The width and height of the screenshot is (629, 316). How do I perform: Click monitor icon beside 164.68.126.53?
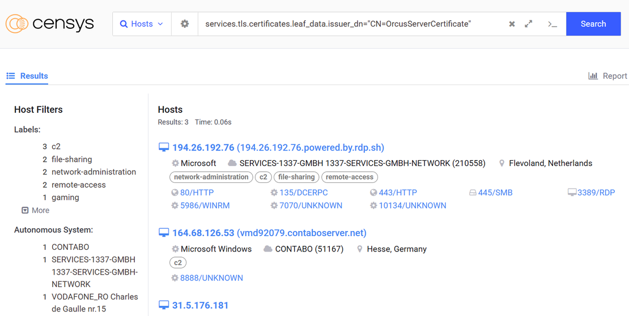164,233
